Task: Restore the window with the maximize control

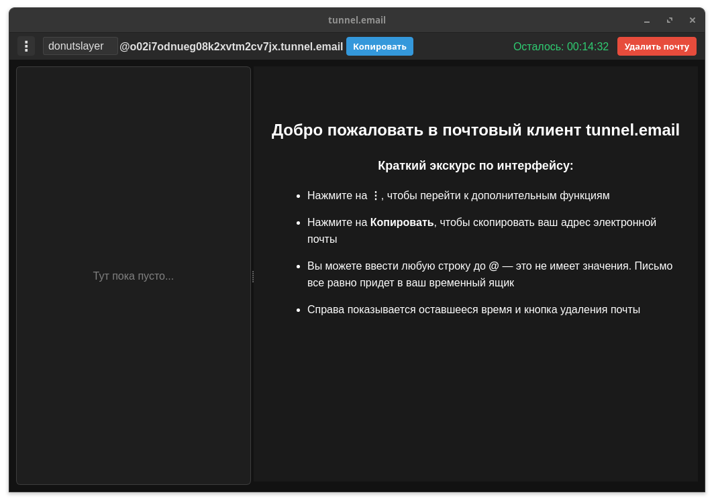Action: 669,20
